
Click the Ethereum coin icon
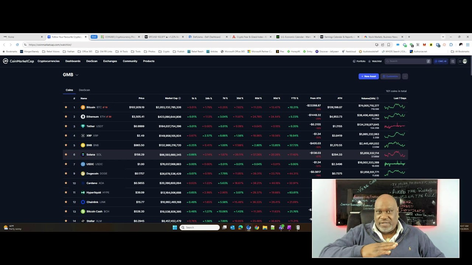click(x=83, y=117)
